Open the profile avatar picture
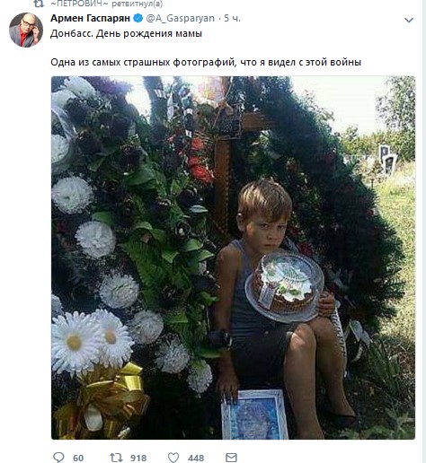The image size is (426, 463). tap(26, 30)
